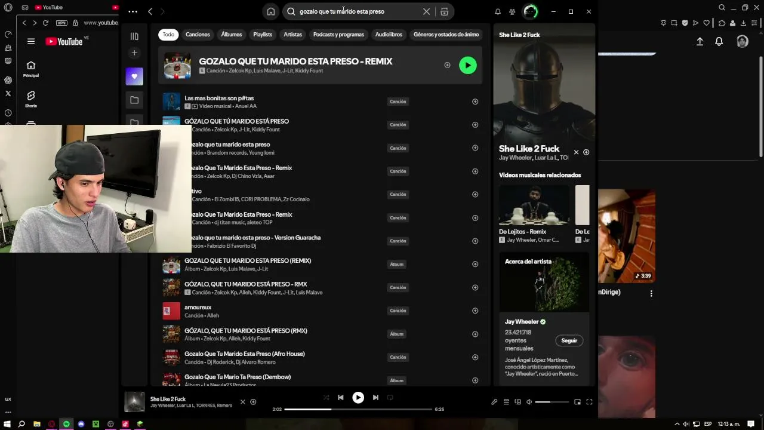The image size is (764, 430).
Task: Open Spotify from Windows taskbar
Action: pos(66,424)
